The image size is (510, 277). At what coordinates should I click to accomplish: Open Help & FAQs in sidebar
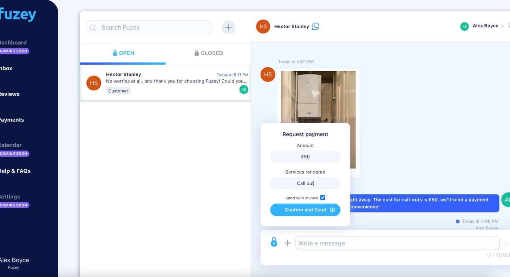[x=15, y=171]
